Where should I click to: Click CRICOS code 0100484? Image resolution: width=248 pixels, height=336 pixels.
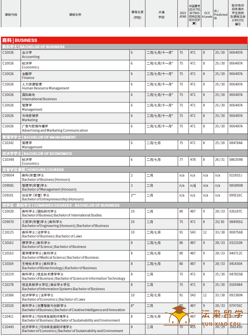[236, 285]
